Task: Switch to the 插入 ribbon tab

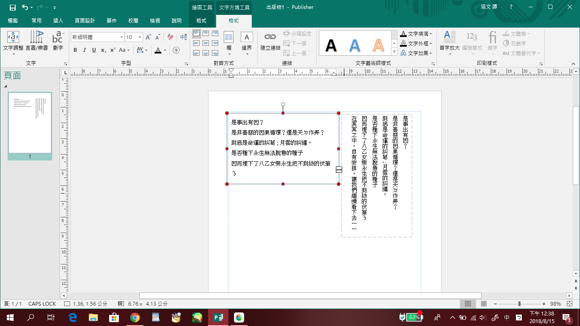Action: click(x=58, y=21)
